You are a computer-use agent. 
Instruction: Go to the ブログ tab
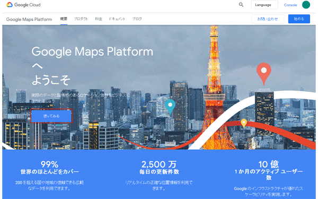pos(137,19)
